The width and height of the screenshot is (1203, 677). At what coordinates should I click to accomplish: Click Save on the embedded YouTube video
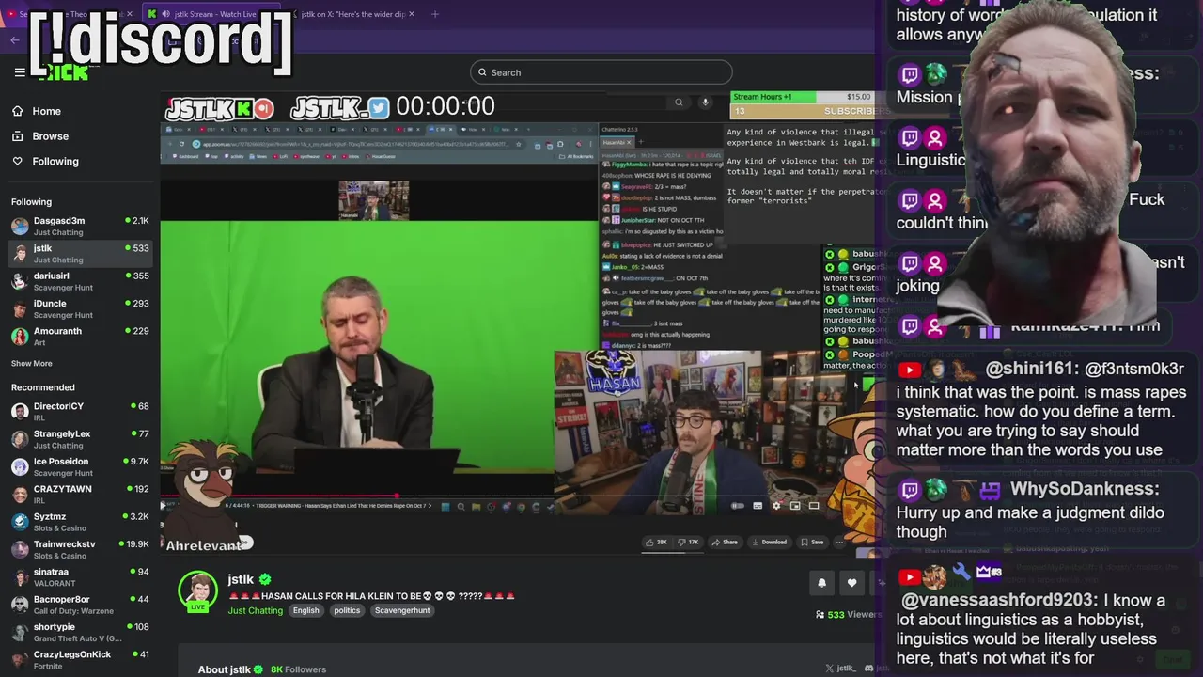[x=811, y=542]
